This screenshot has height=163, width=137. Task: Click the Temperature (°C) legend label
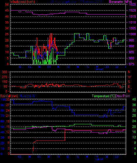pos(103,96)
